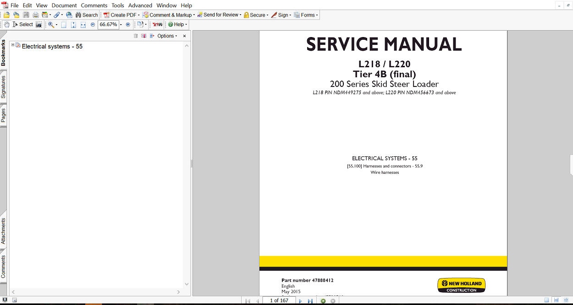Switch to the Pages side tab
573x305 pixels.
pyautogui.click(x=3, y=115)
